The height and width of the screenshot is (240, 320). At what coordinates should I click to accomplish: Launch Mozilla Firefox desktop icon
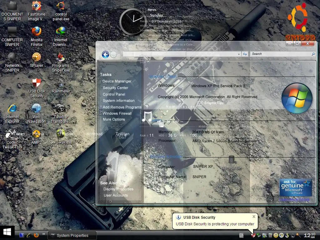pos(37,37)
